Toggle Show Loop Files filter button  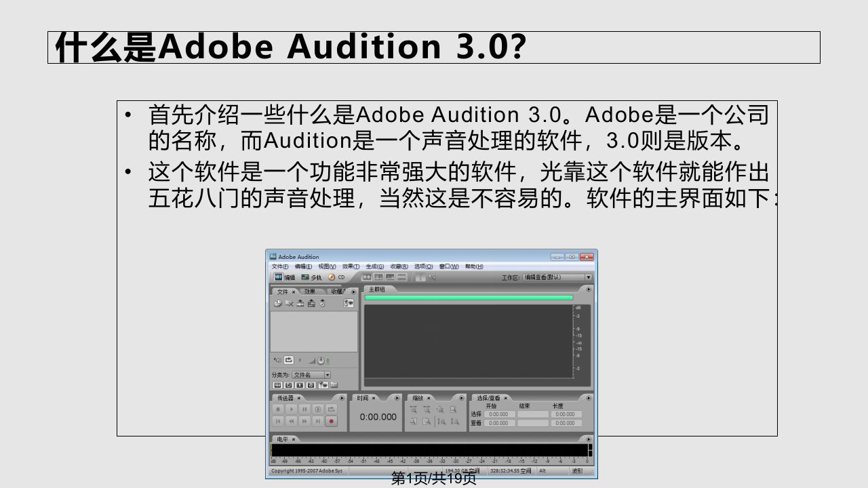289,385
